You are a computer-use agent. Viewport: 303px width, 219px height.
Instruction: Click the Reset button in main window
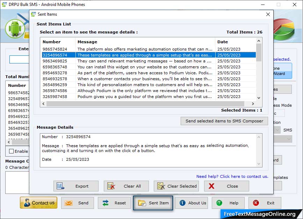click(x=114, y=203)
